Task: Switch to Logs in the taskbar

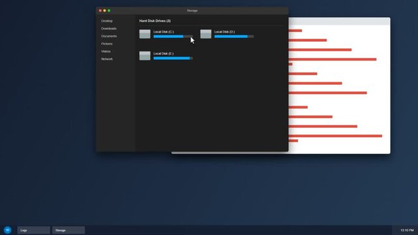Action: pos(34,230)
